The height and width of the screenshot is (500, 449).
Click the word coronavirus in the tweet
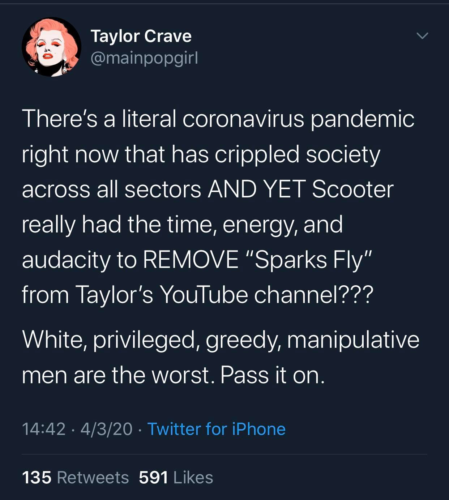coord(243,119)
